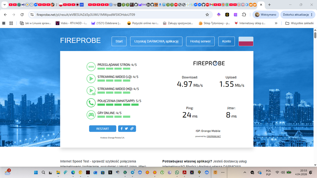This screenshot has height=178, width=317.
Task: Open the Wstrzymano profile button
Action: pyautogui.click(x=266, y=15)
